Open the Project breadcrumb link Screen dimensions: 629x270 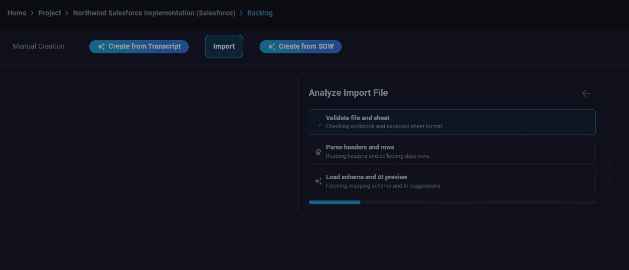(50, 13)
